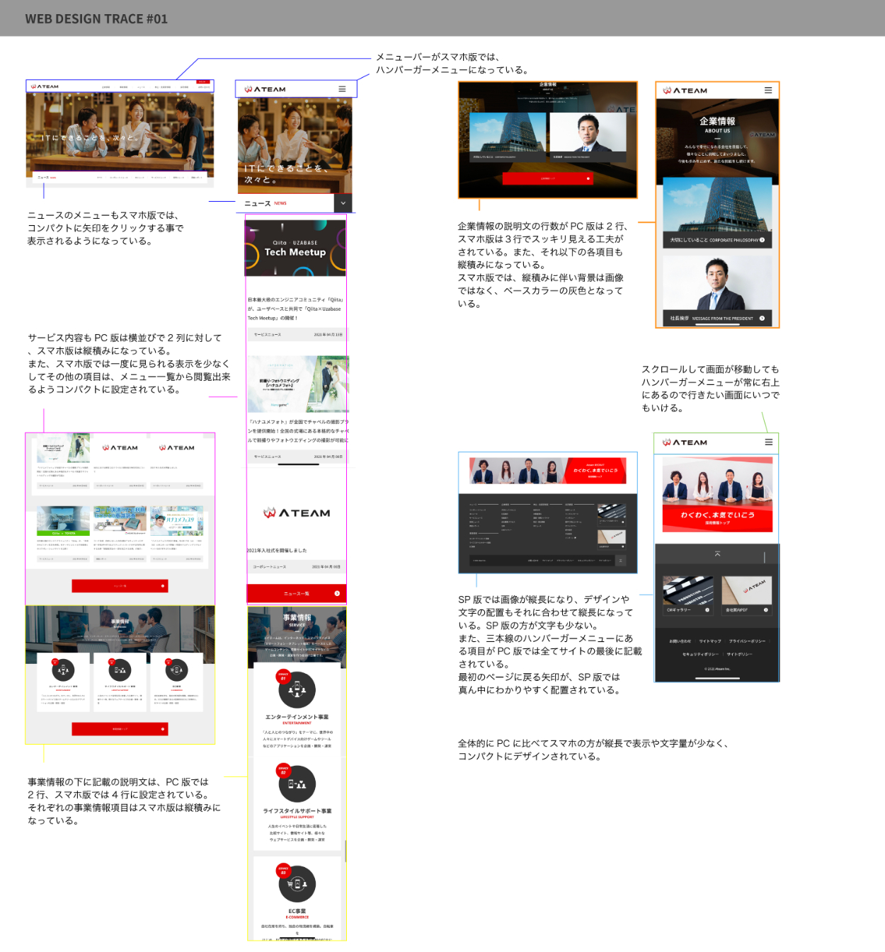The width and height of the screenshot is (885, 952).
Task: Click プライバシーポリシー link in mobile footer
Action: click(747, 641)
